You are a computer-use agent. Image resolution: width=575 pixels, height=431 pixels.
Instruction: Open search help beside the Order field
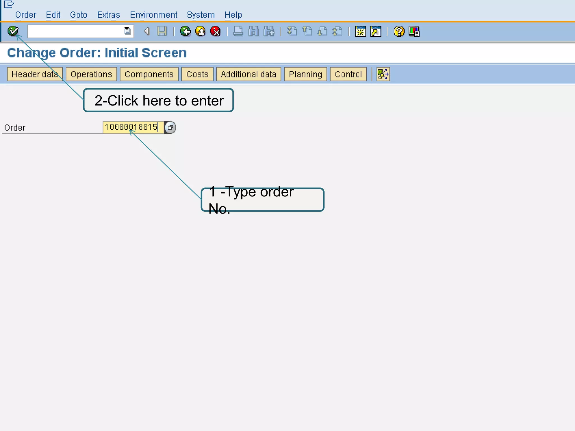(x=170, y=127)
